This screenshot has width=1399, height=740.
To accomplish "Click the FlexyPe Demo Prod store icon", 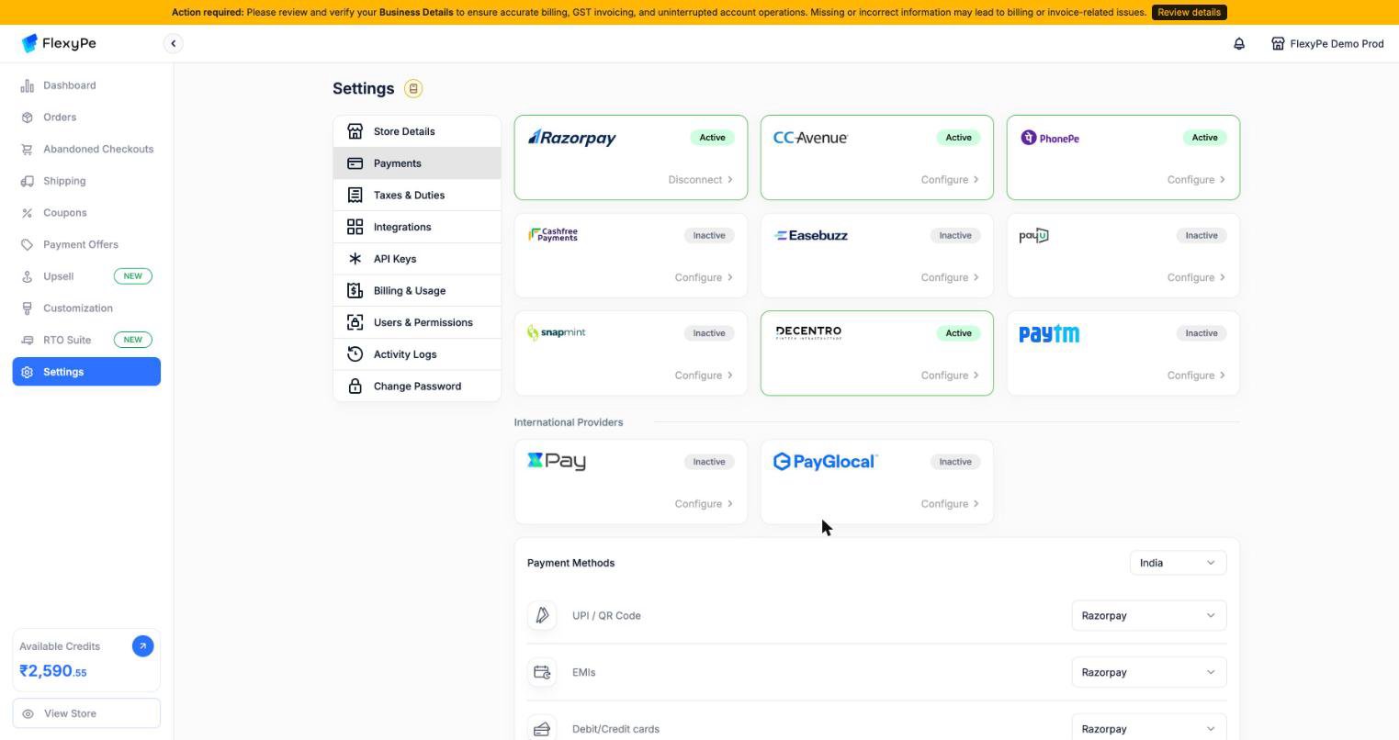I will click(x=1278, y=43).
